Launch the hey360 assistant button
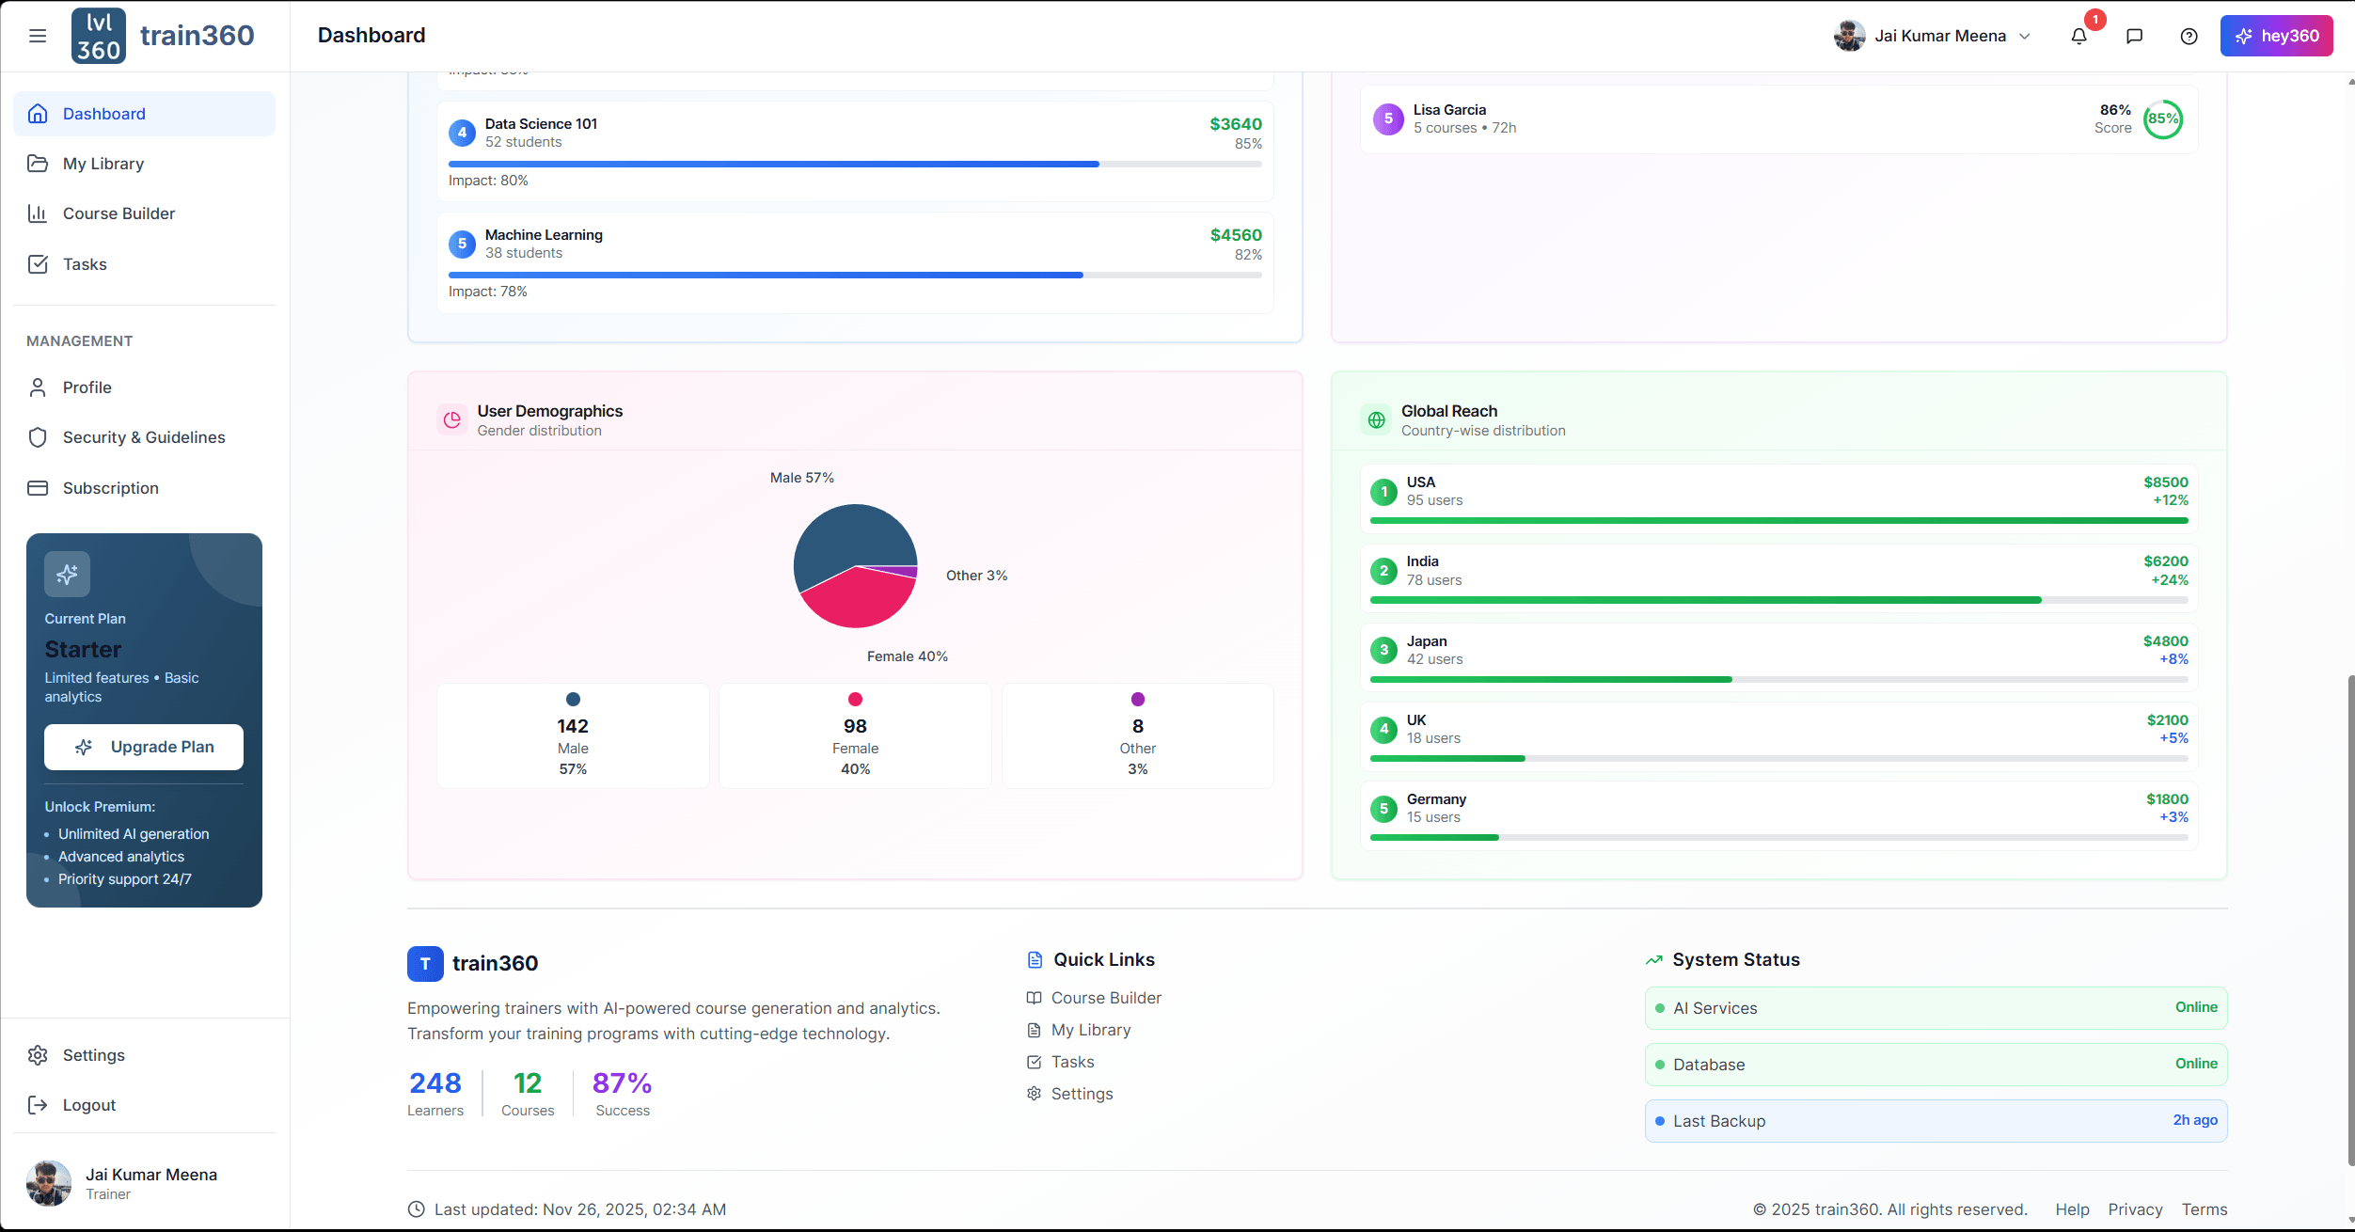Image resolution: width=2355 pixels, height=1232 pixels. (x=2276, y=36)
